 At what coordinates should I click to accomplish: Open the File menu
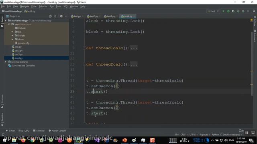[x=3, y=6]
